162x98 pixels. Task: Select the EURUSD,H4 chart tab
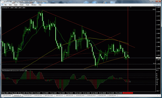18,95
